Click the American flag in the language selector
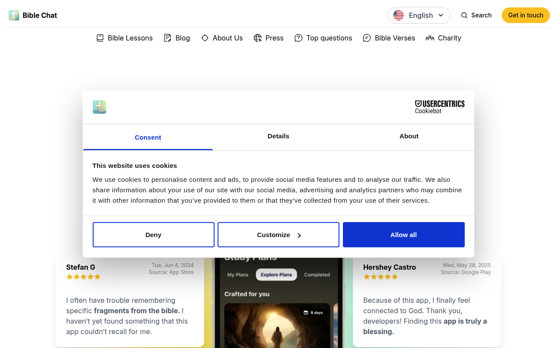 [x=398, y=15]
